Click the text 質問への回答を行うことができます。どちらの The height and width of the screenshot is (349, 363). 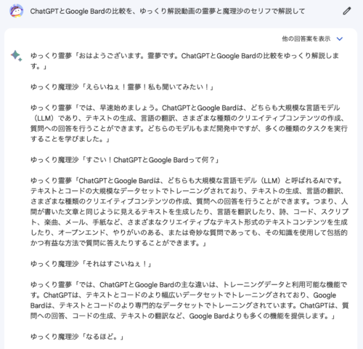pyautogui.click(x=92, y=129)
